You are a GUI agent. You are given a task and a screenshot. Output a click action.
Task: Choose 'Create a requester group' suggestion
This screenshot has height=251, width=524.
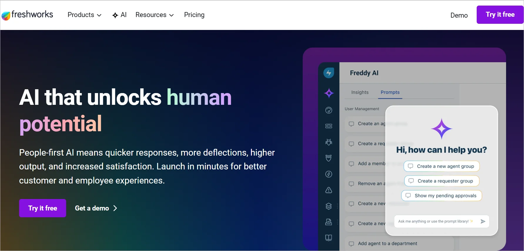tap(442, 181)
